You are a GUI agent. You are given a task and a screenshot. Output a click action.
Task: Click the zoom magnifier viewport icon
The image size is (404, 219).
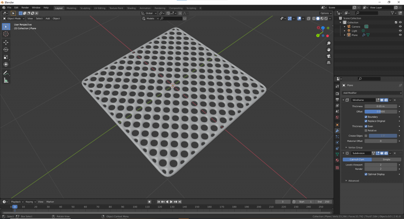(329, 43)
